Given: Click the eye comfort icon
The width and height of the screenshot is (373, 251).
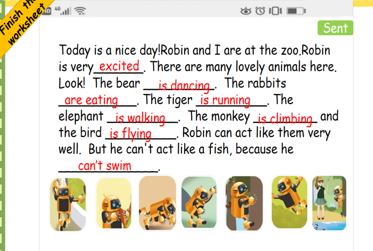Looking at the screenshot, I should point(246,11).
